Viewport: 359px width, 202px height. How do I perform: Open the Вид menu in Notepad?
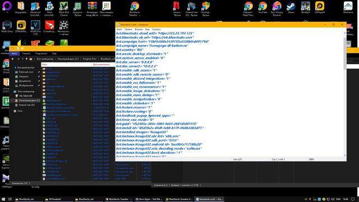click(x=147, y=29)
